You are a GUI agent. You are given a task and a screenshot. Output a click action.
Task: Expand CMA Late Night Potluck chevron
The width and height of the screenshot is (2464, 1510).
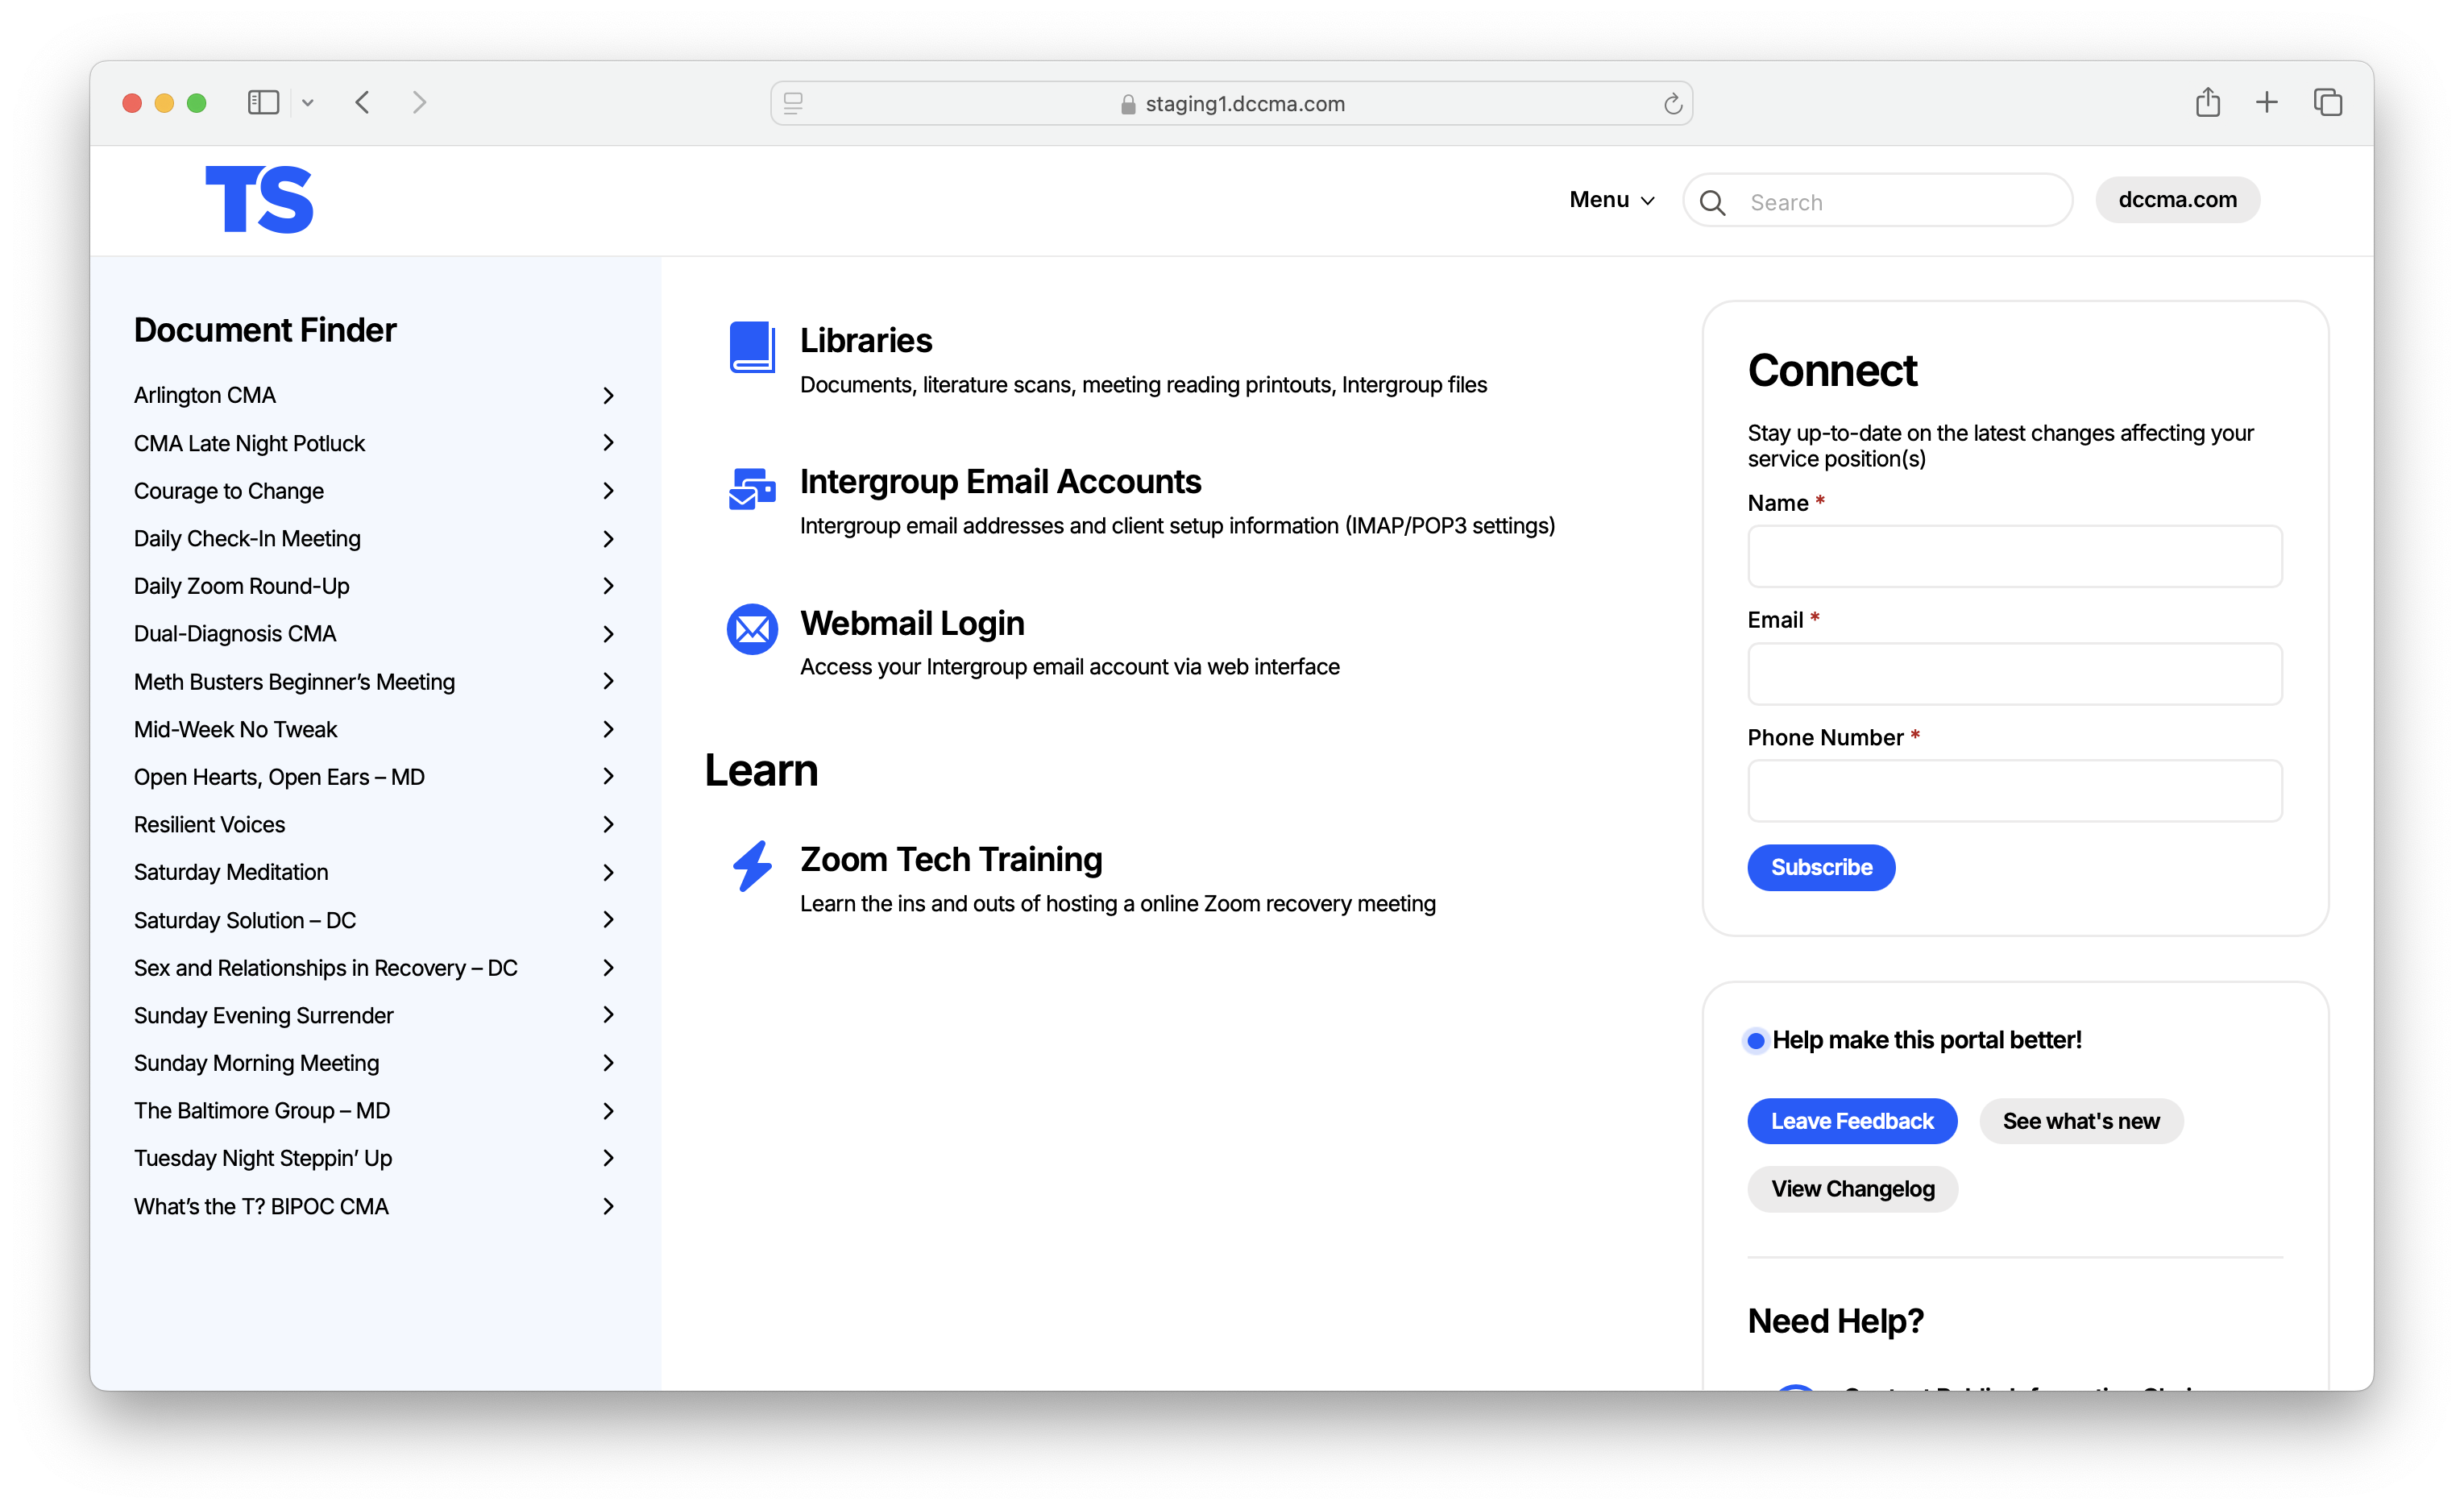608,443
